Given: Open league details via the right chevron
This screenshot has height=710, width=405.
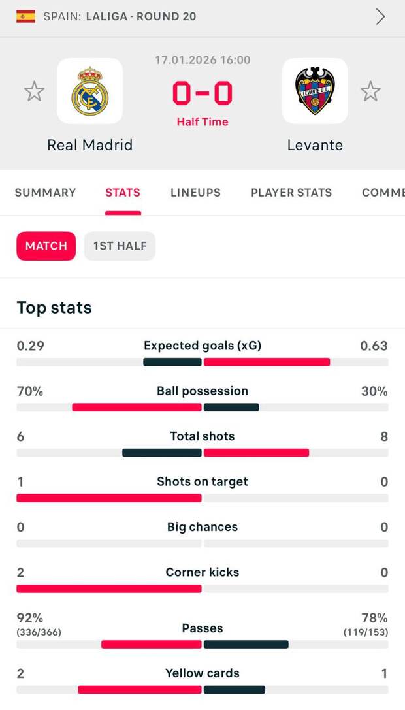Looking at the screenshot, I should [380, 17].
